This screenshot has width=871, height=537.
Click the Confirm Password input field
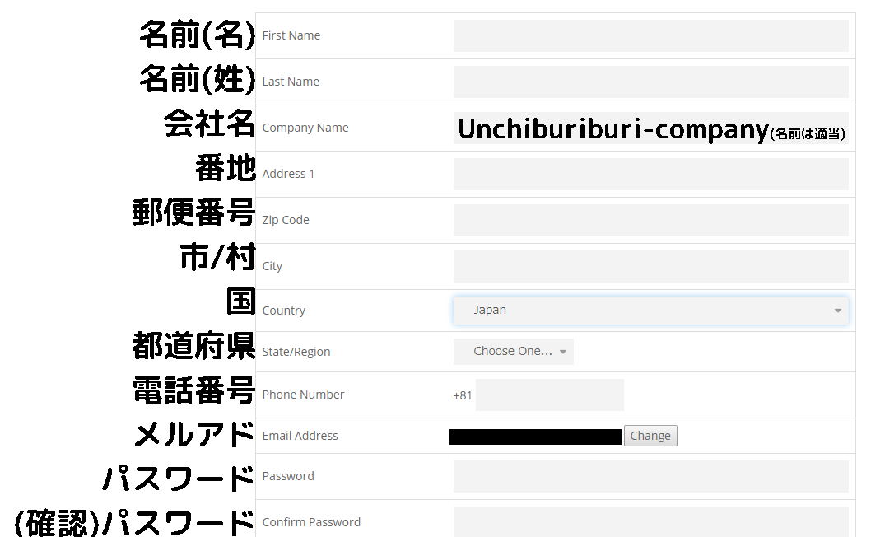pos(650,522)
